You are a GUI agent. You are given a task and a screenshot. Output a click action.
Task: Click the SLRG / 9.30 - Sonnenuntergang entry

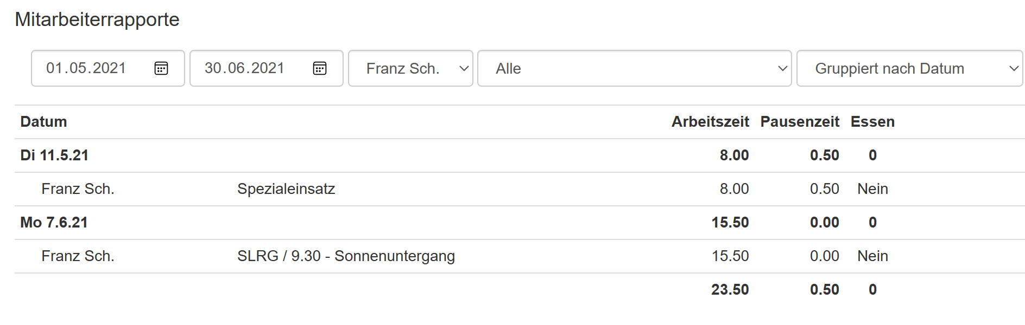(346, 256)
